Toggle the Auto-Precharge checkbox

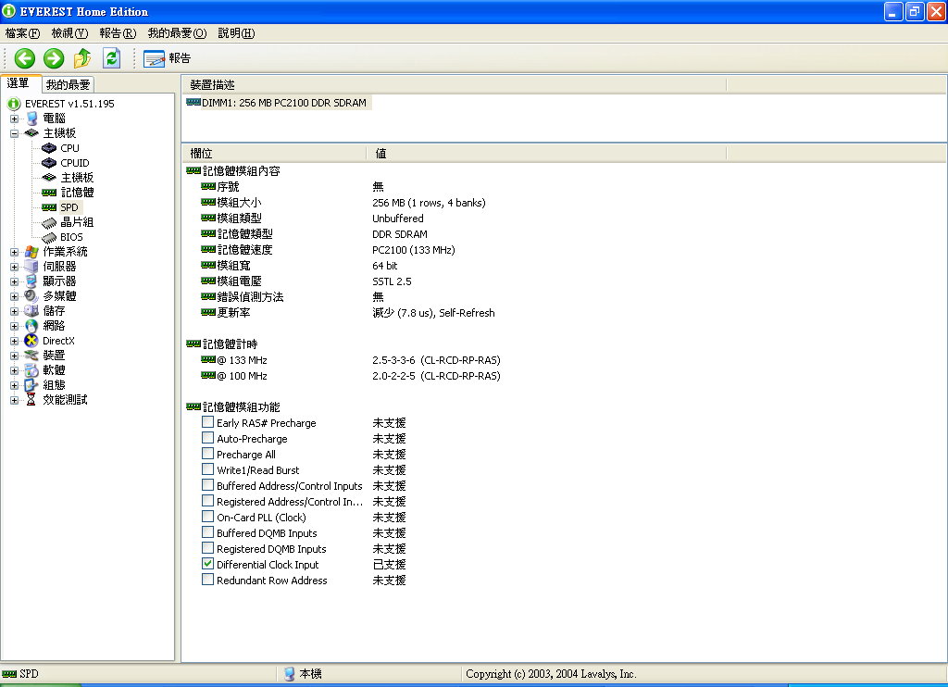(207, 438)
